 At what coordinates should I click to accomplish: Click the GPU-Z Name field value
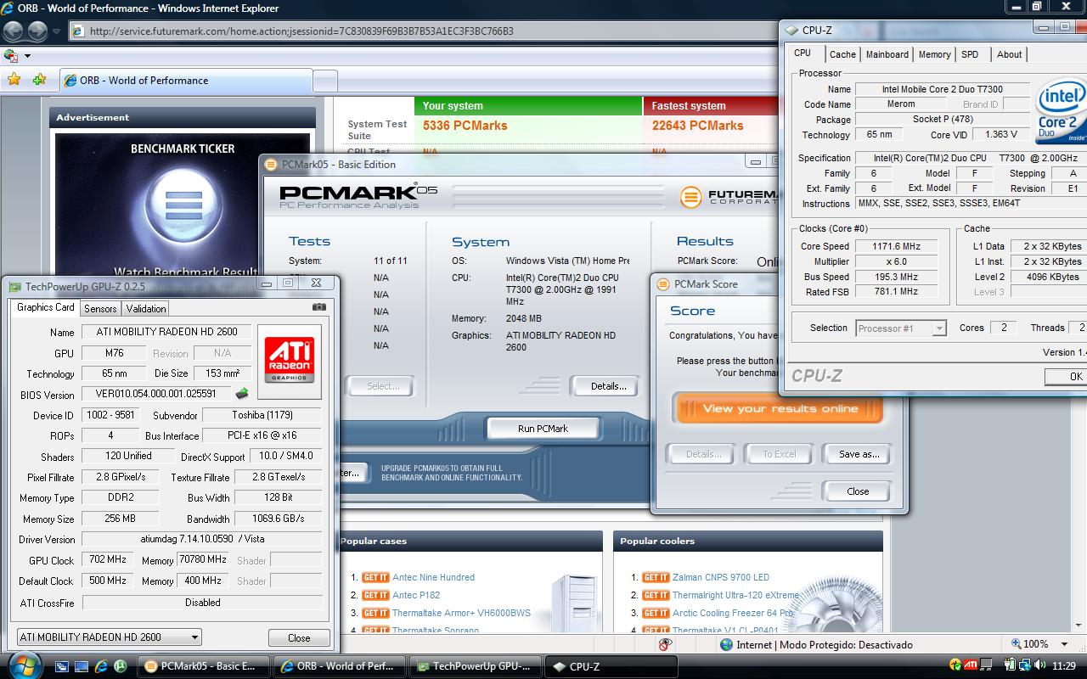[x=167, y=332]
